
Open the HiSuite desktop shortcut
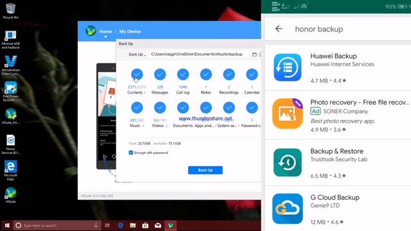[10, 195]
